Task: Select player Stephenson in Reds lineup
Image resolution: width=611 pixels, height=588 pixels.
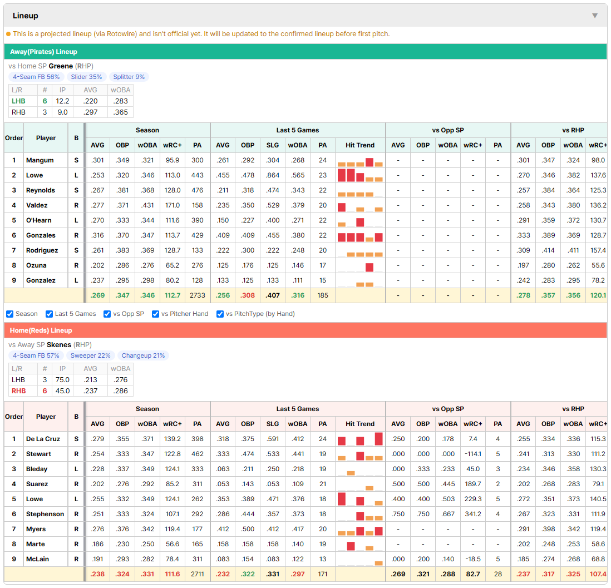Action: tap(45, 514)
